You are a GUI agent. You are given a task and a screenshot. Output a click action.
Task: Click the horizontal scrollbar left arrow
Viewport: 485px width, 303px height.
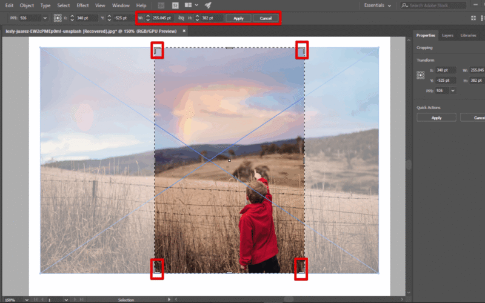(x=176, y=299)
